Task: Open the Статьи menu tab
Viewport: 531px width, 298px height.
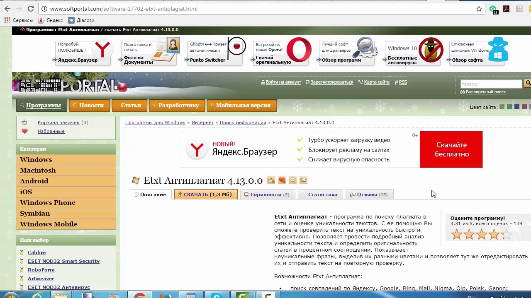Action: coord(129,105)
